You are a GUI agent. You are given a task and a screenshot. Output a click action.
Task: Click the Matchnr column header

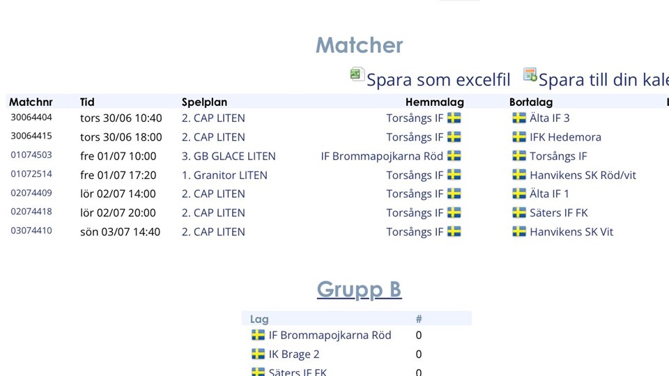(x=31, y=102)
